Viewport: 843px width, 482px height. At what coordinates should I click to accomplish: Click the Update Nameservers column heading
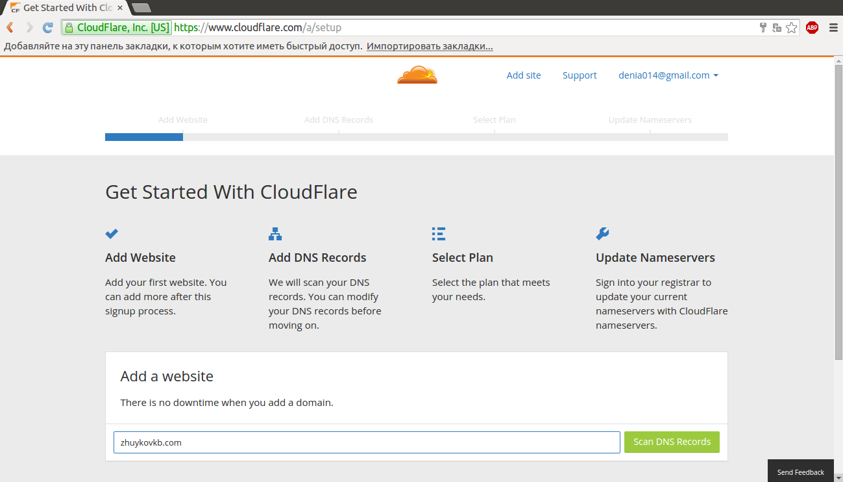pyautogui.click(x=655, y=258)
